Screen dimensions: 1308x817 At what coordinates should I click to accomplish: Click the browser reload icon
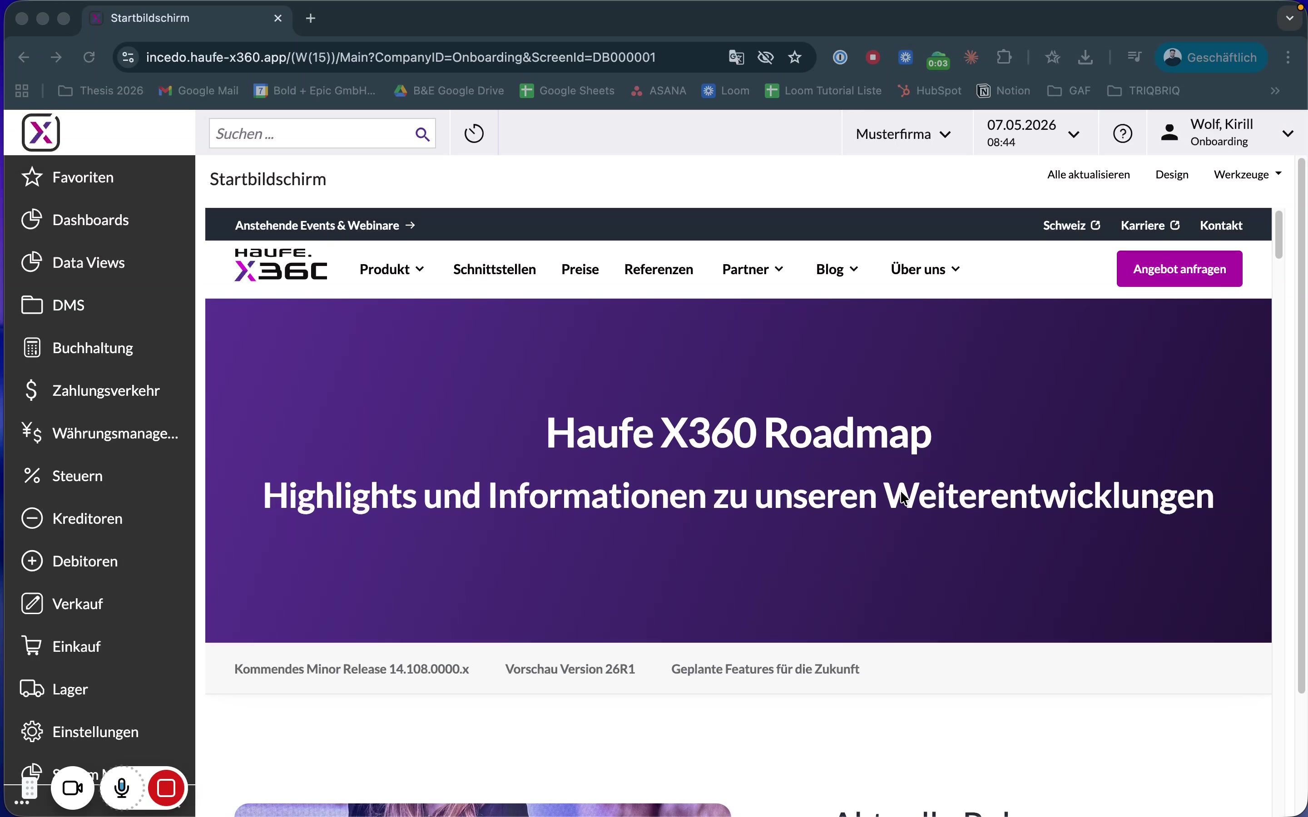(89, 57)
